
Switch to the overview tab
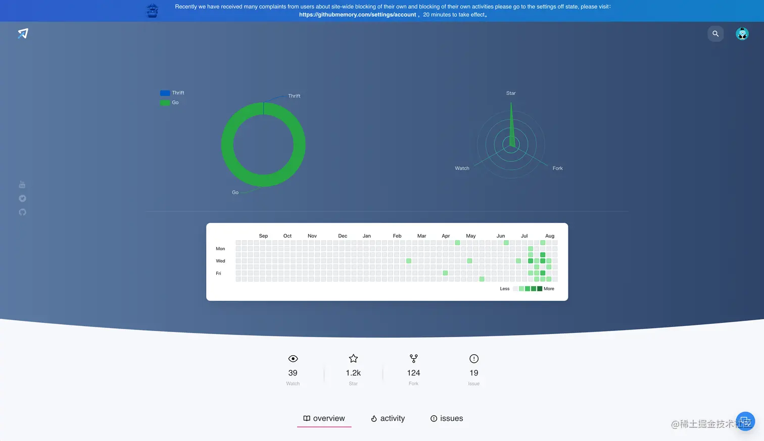click(324, 418)
